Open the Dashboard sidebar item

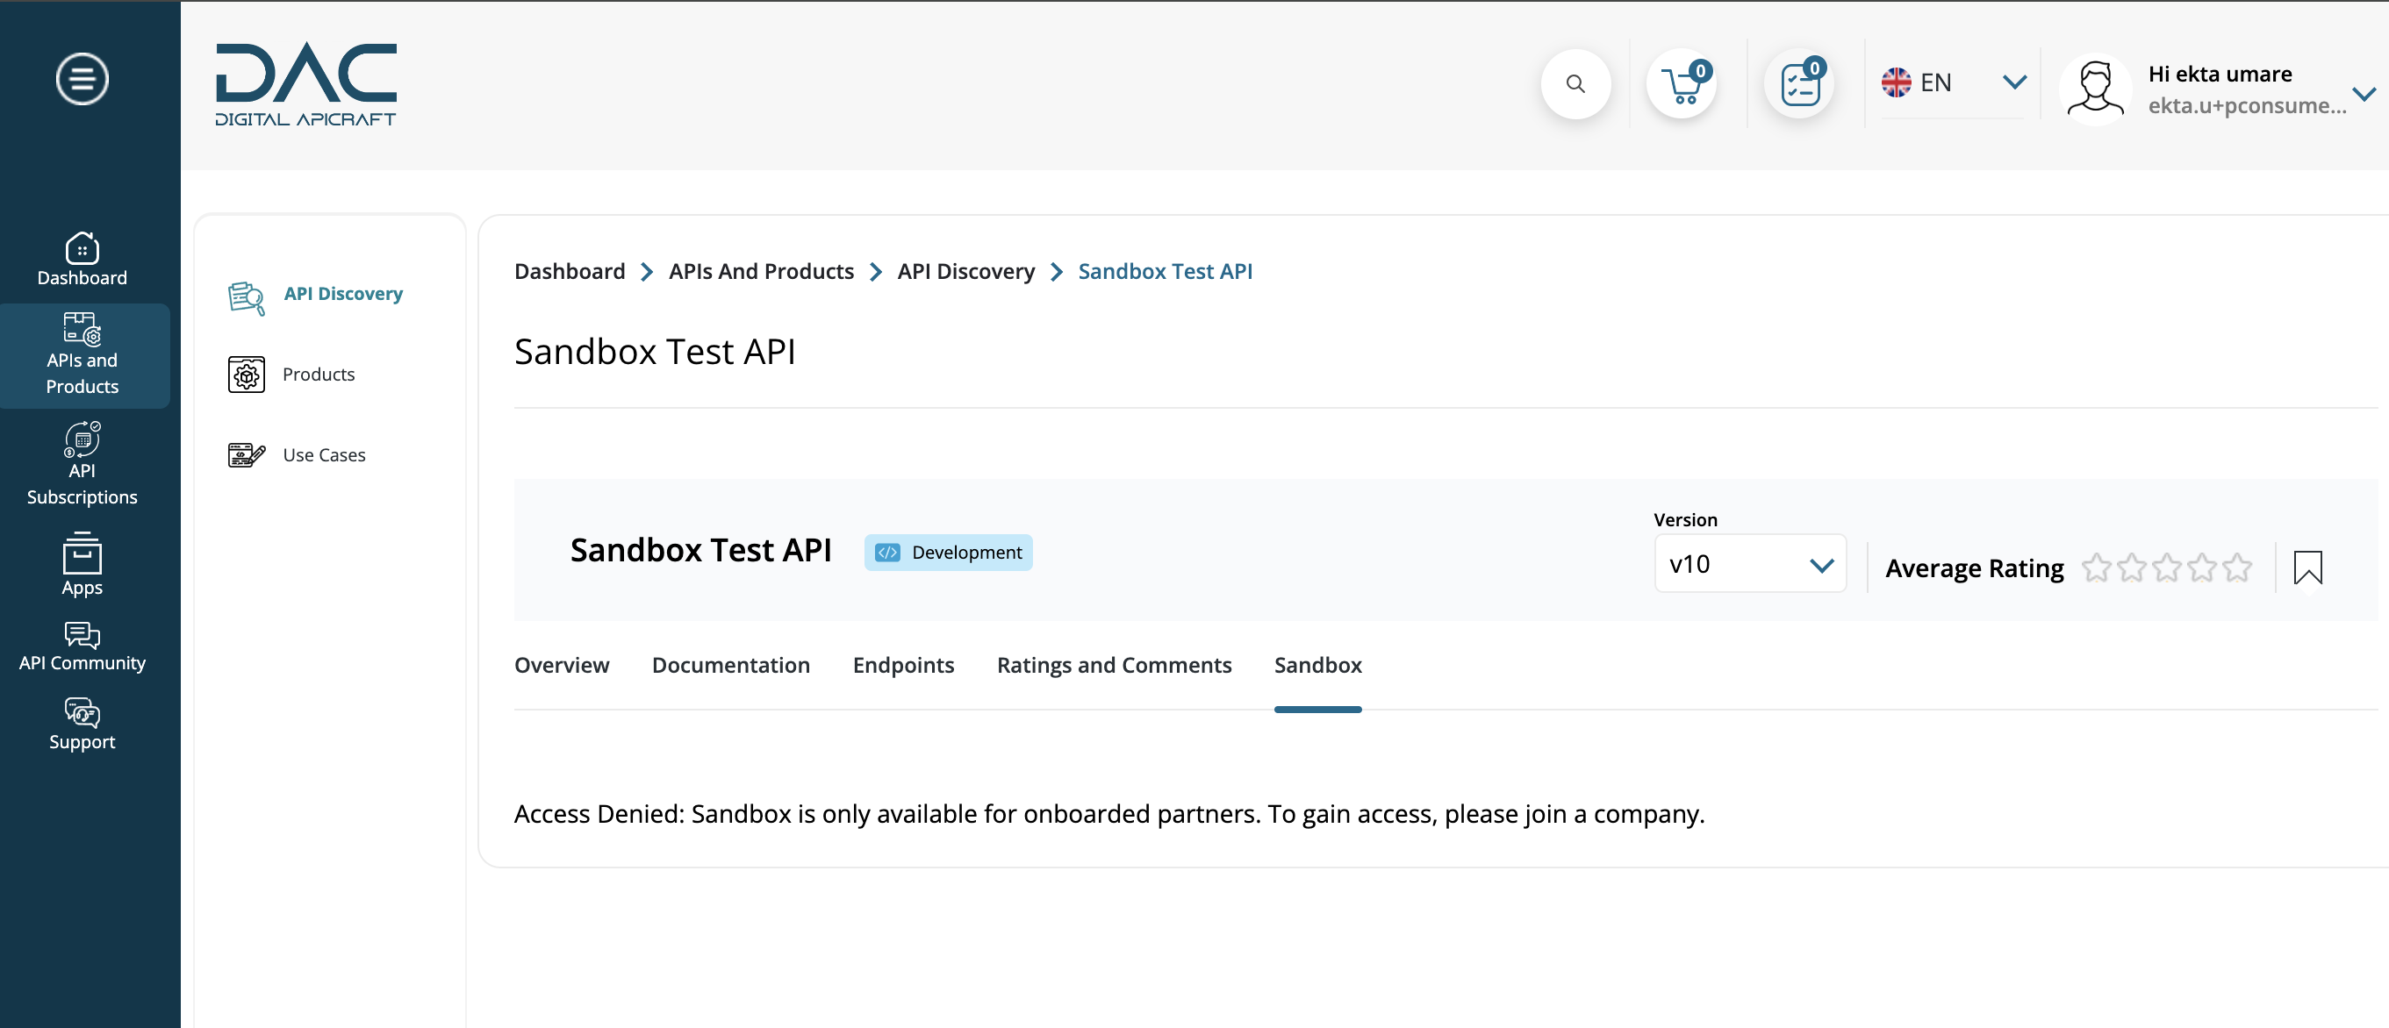tap(82, 260)
